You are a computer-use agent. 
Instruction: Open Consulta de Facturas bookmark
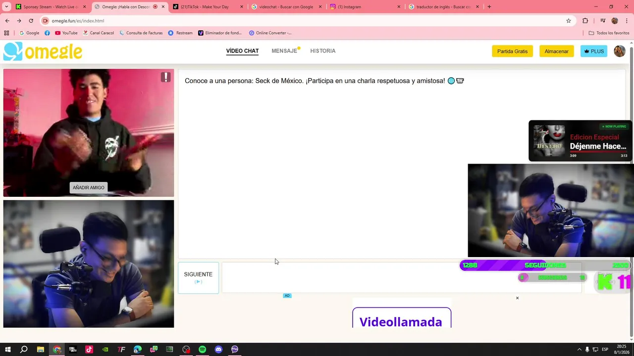141,33
